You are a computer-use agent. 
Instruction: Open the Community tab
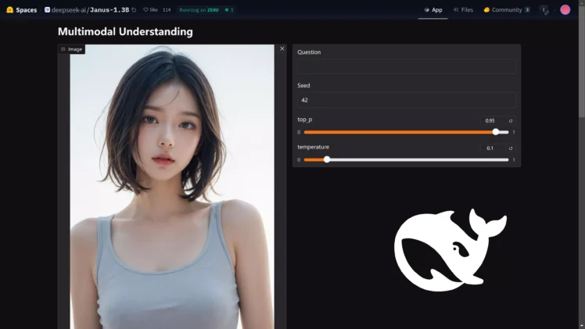point(506,10)
